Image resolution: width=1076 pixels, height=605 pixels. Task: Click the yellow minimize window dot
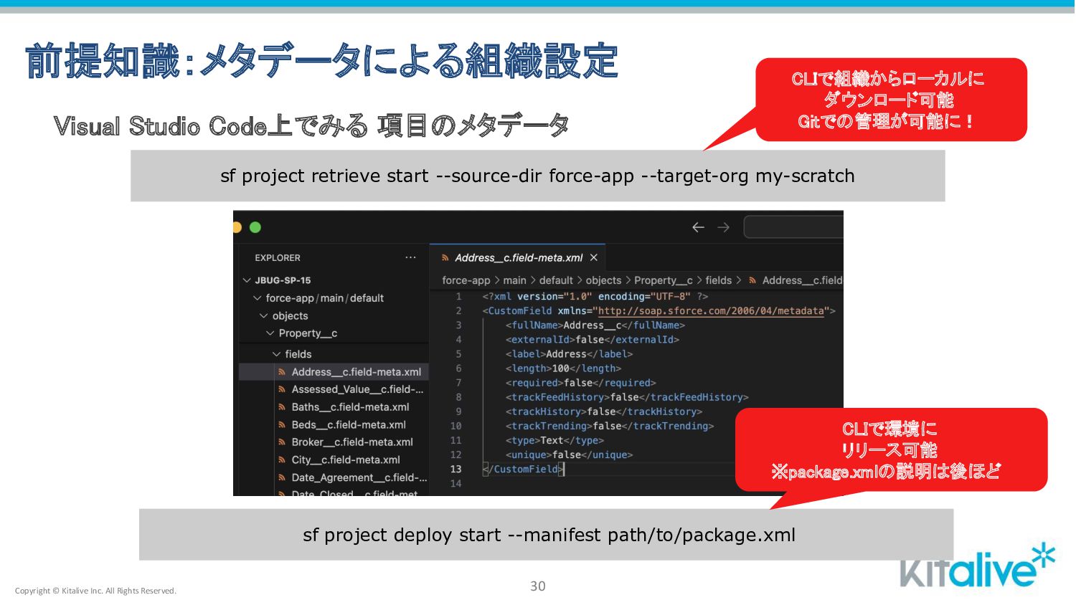[237, 227]
